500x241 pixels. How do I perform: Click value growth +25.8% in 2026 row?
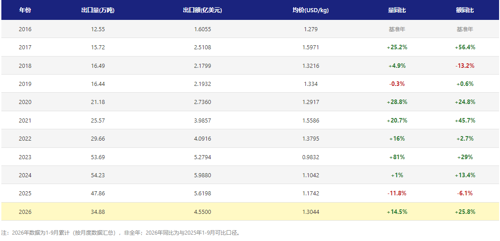tap(465, 212)
